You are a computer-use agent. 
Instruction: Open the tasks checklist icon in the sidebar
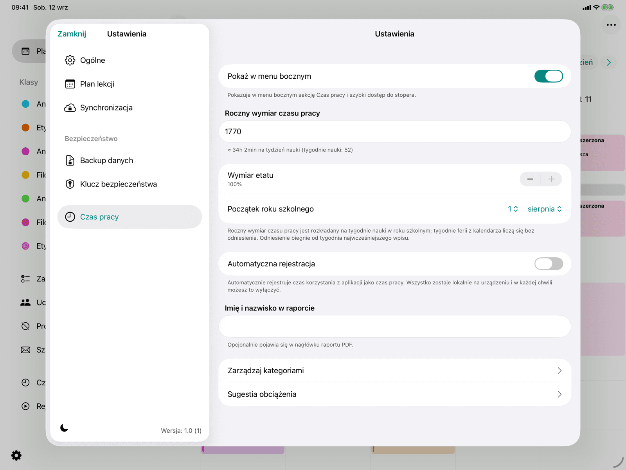(25, 279)
